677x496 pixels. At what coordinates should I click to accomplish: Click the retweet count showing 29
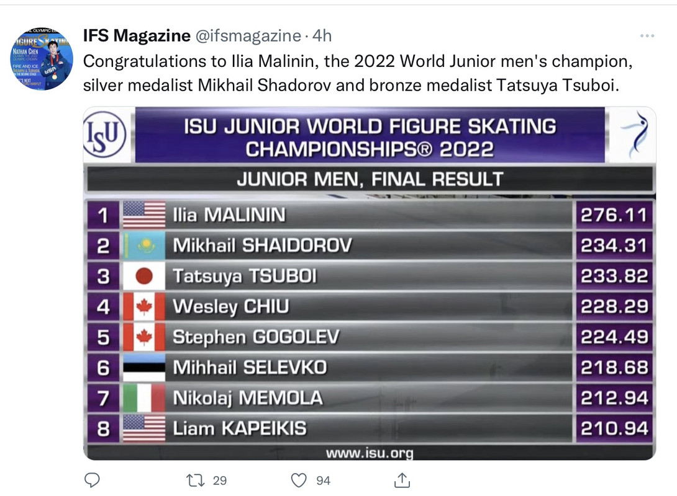[x=220, y=480]
